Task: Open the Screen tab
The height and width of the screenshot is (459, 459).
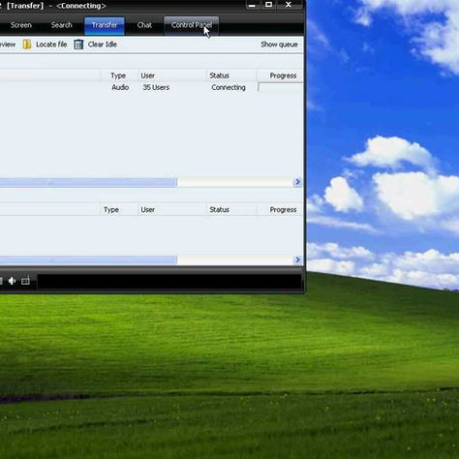Action: [x=21, y=25]
